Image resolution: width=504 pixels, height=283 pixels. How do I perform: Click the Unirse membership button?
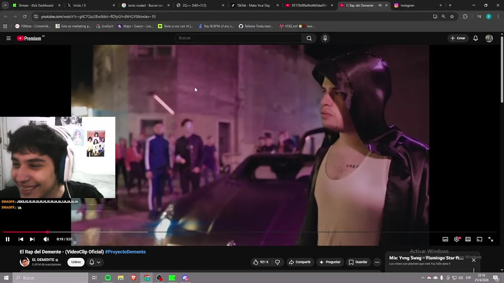tap(76, 262)
